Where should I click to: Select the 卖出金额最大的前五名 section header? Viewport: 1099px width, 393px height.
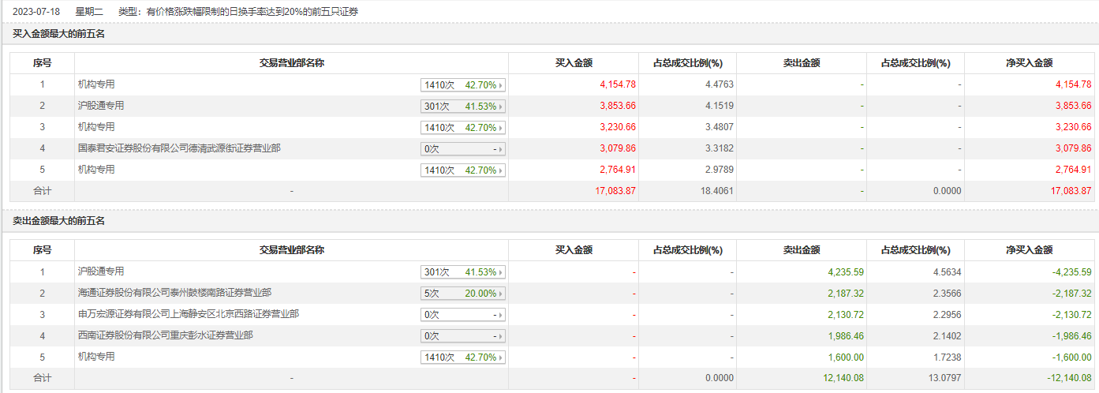59,221
